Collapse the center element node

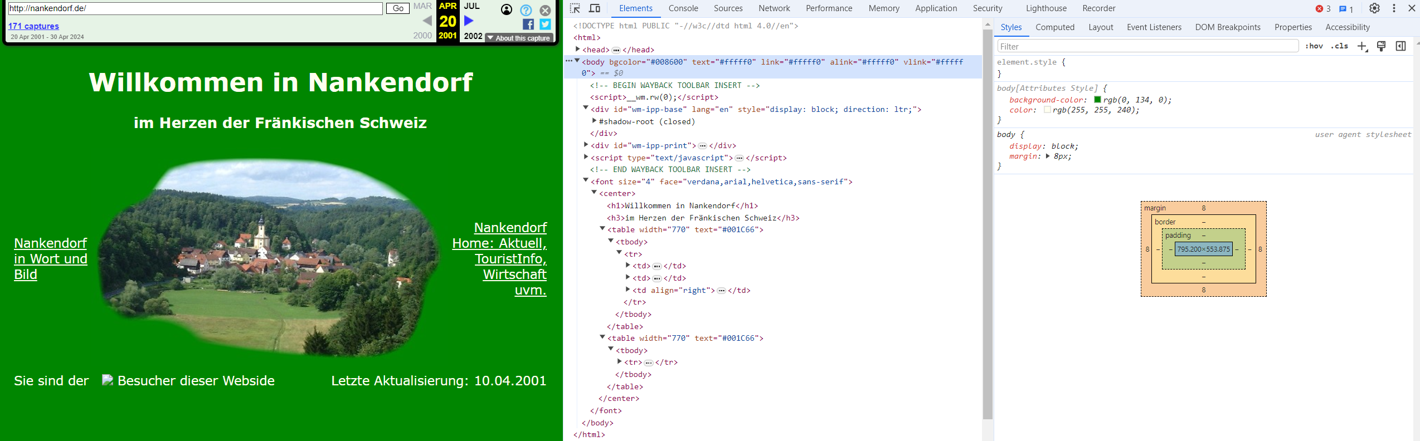[594, 193]
